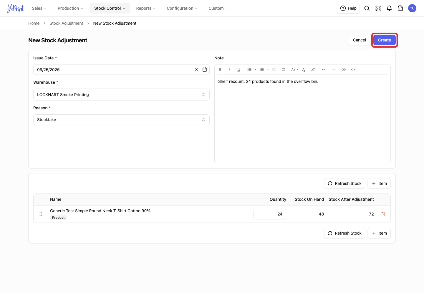Screen dimensions: 424x294
Task: Open the global search icon
Action: [367, 8]
